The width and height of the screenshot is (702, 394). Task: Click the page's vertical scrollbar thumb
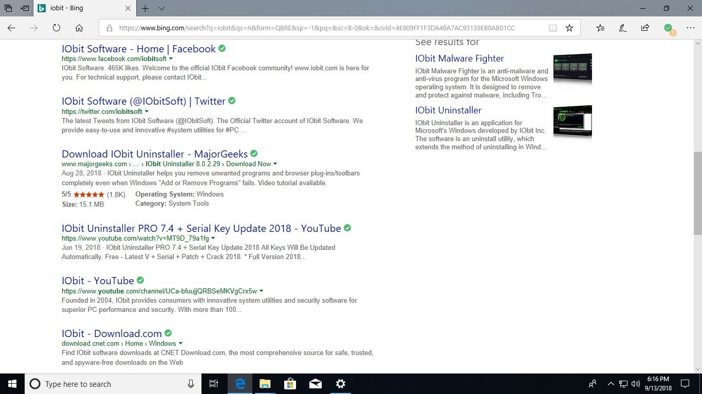[x=697, y=192]
